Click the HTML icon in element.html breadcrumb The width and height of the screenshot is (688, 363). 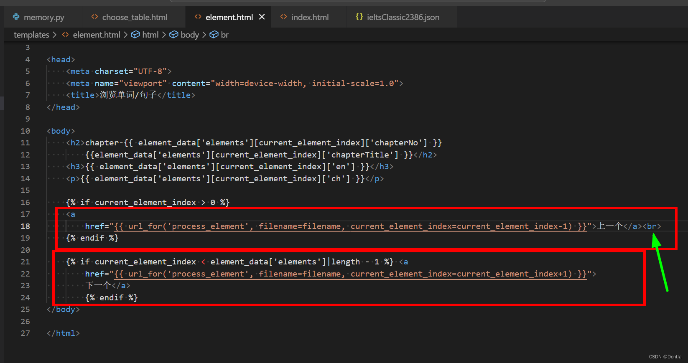[65, 35]
